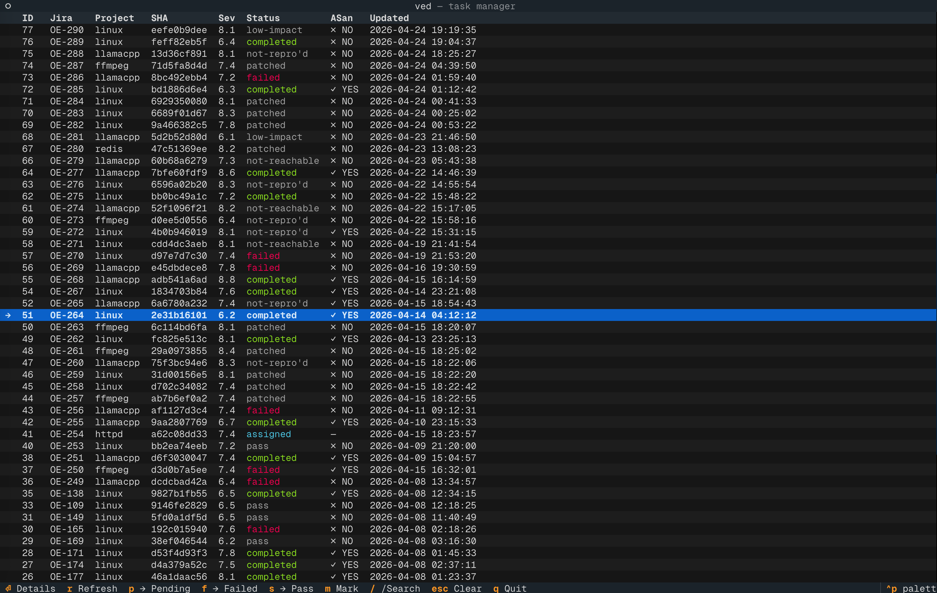
Task: Set status via the Pending footer action
Action: 160,588
